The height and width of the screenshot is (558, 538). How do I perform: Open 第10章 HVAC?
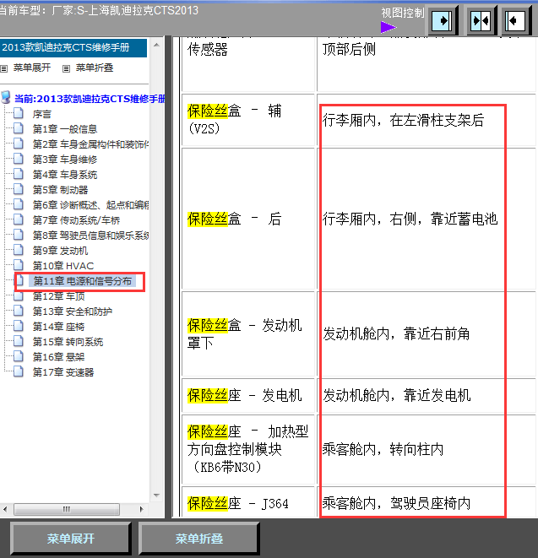coord(63,266)
